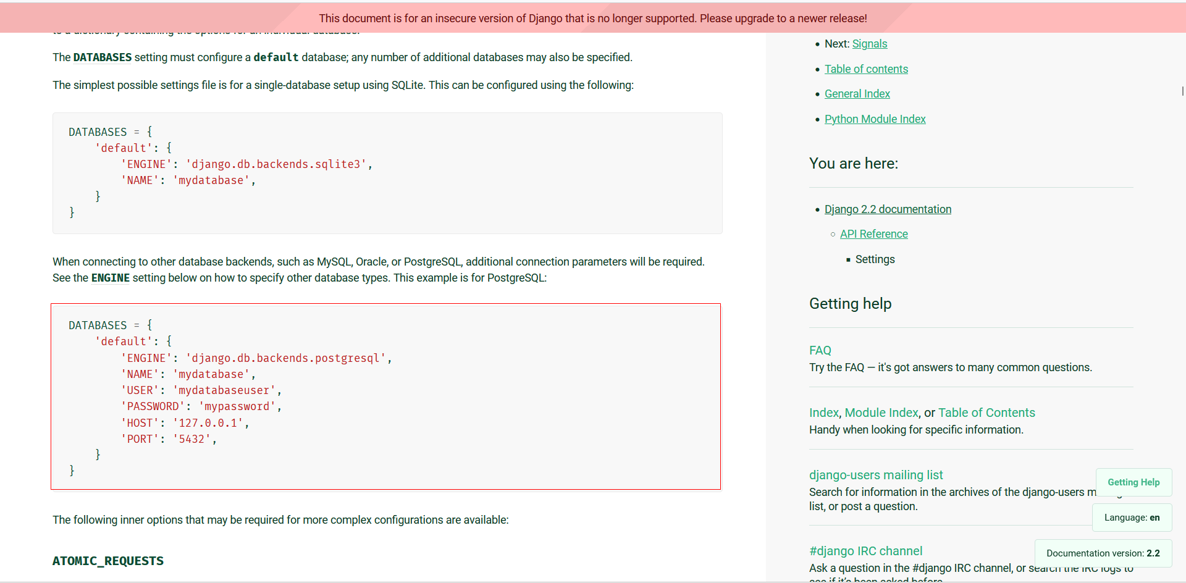Open the Python Module Index link
Screen dimensions: 1186x583
point(875,119)
